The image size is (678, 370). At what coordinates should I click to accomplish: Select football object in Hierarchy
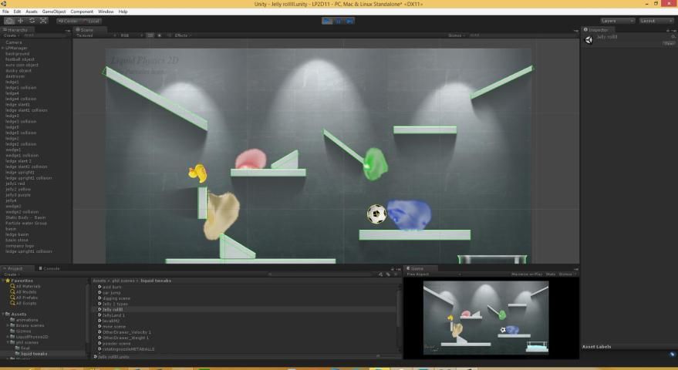(20, 59)
